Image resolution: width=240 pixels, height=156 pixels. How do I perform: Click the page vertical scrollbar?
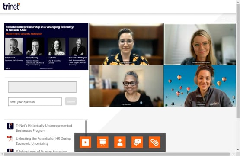click(238, 61)
